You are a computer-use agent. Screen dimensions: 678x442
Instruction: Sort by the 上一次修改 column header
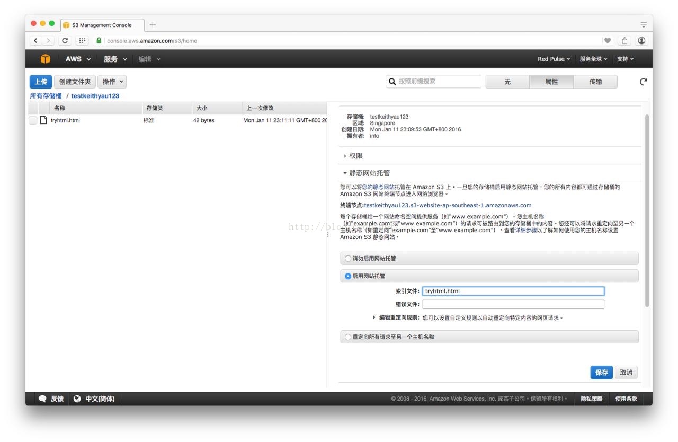[284, 108]
